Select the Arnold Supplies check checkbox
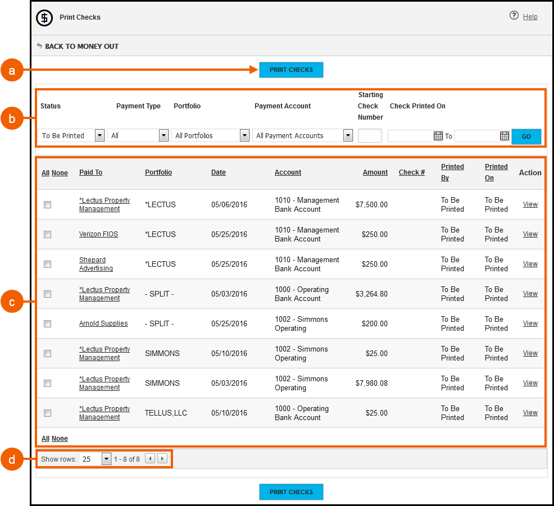This screenshot has width=554, height=506. pos(48,323)
